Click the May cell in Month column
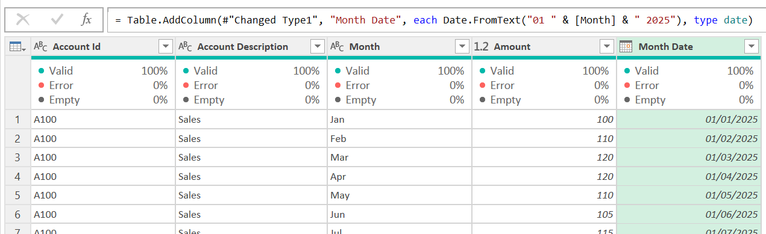This screenshot has height=234, width=766. pos(400,196)
